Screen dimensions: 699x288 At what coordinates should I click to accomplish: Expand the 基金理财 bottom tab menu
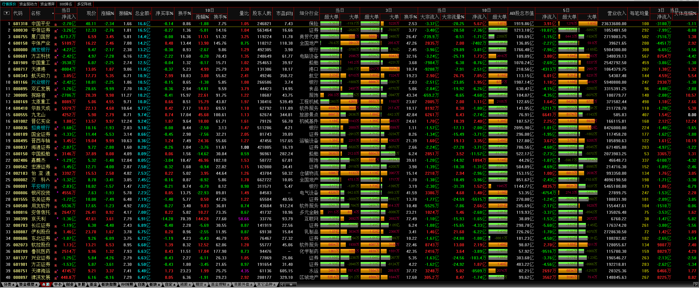(x=220, y=284)
